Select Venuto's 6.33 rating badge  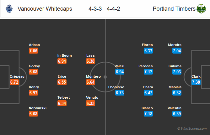90,103
